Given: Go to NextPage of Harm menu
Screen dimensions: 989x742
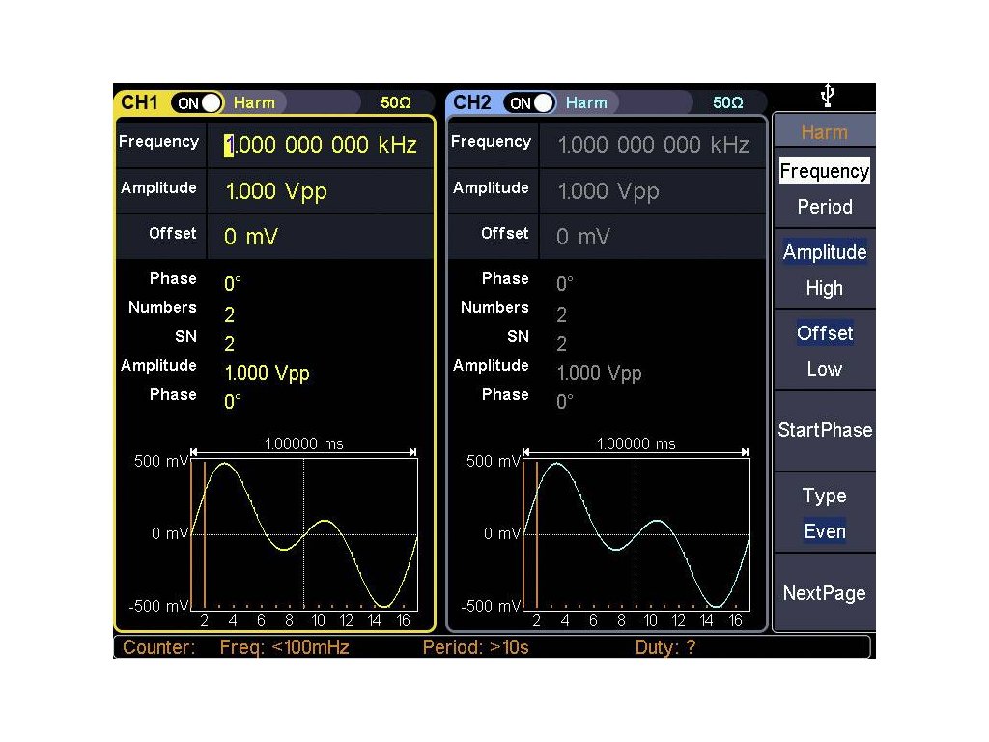Looking at the screenshot, I should point(824,593).
